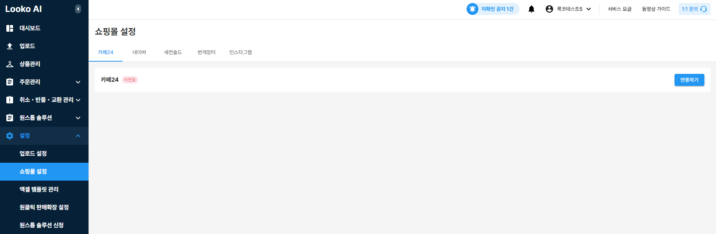Expand the 주문관리 submenu chevron

tap(78, 82)
